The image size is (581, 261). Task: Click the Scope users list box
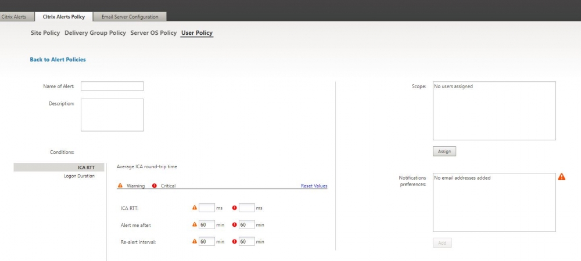[x=494, y=111]
